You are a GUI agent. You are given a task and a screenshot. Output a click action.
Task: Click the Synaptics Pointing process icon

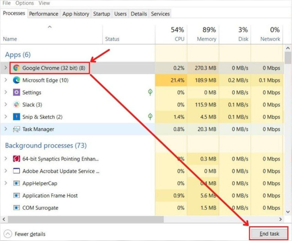16,159
